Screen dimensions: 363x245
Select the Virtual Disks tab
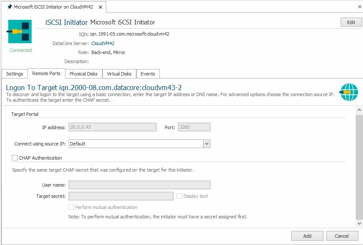click(x=119, y=74)
